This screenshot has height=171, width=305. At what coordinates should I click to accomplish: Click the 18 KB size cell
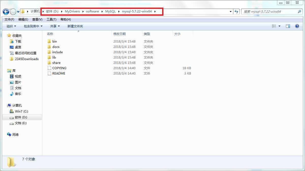[187, 68]
